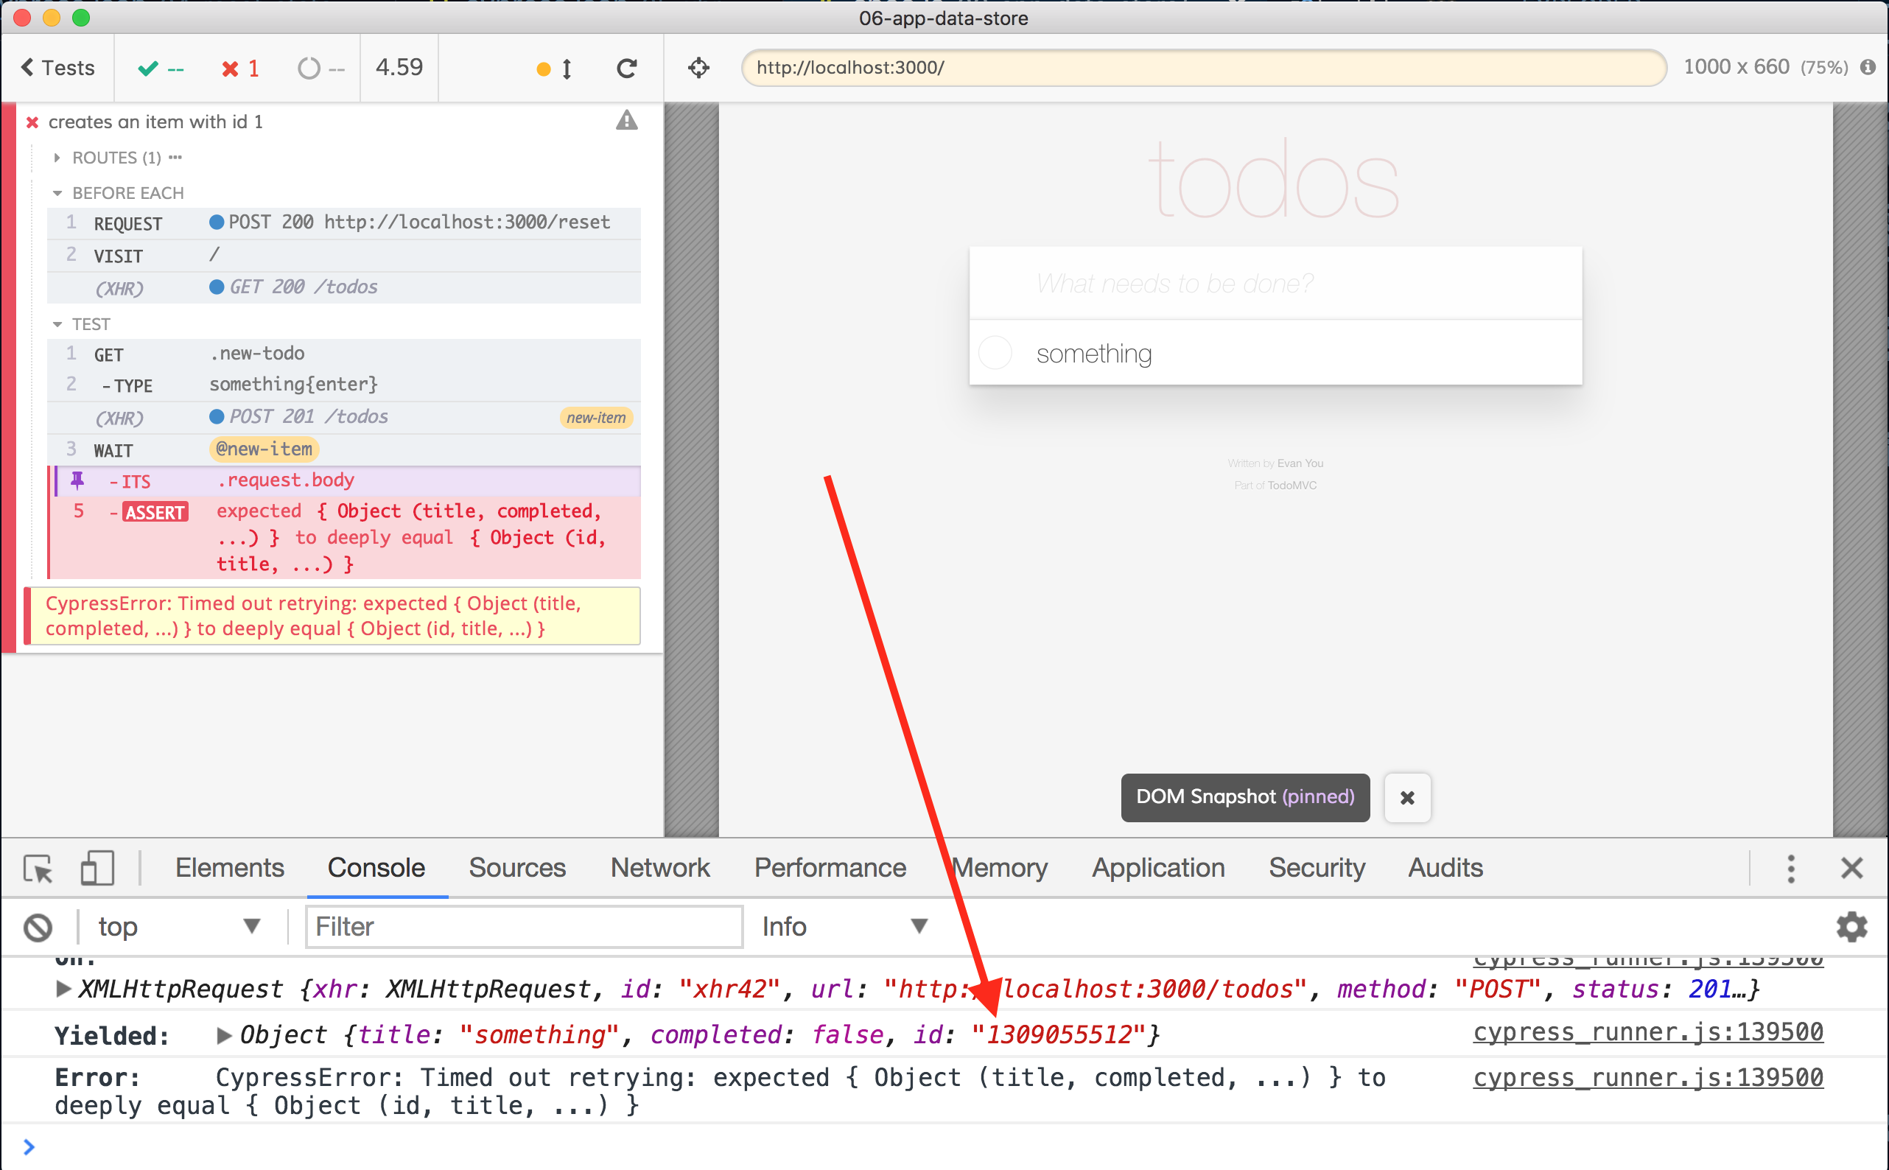Click the localhost:3000 URL bar
This screenshot has width=1889, height=1170.
(x=1204, y=67)
